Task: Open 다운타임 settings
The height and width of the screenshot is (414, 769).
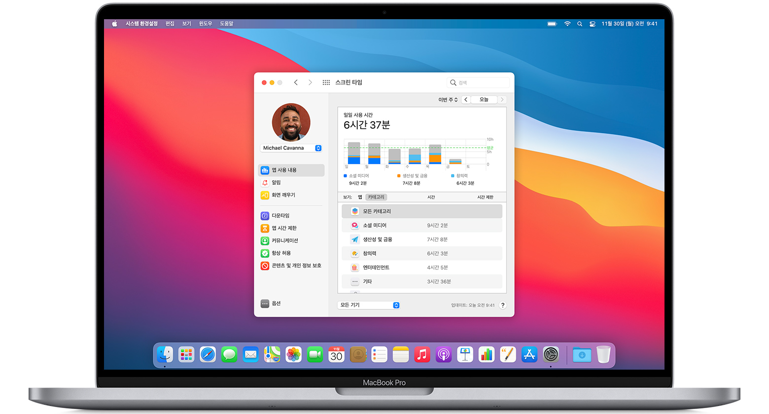Action: (281, 215)
